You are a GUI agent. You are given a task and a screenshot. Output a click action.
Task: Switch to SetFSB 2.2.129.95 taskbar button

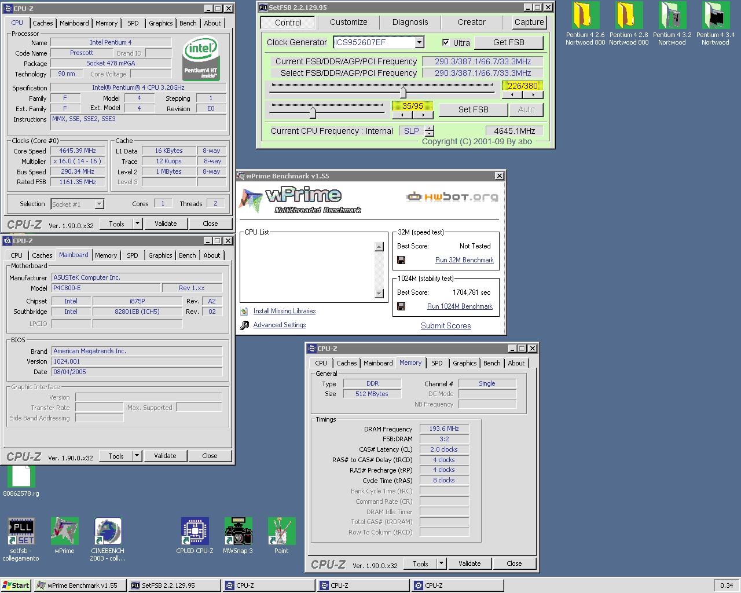coord(174,585)
